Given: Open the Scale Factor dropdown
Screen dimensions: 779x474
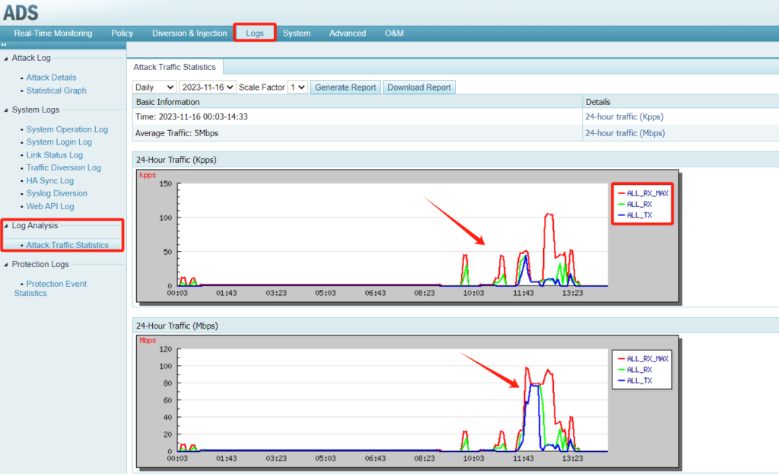Looking at the screenshot, I should pos(297,87).
